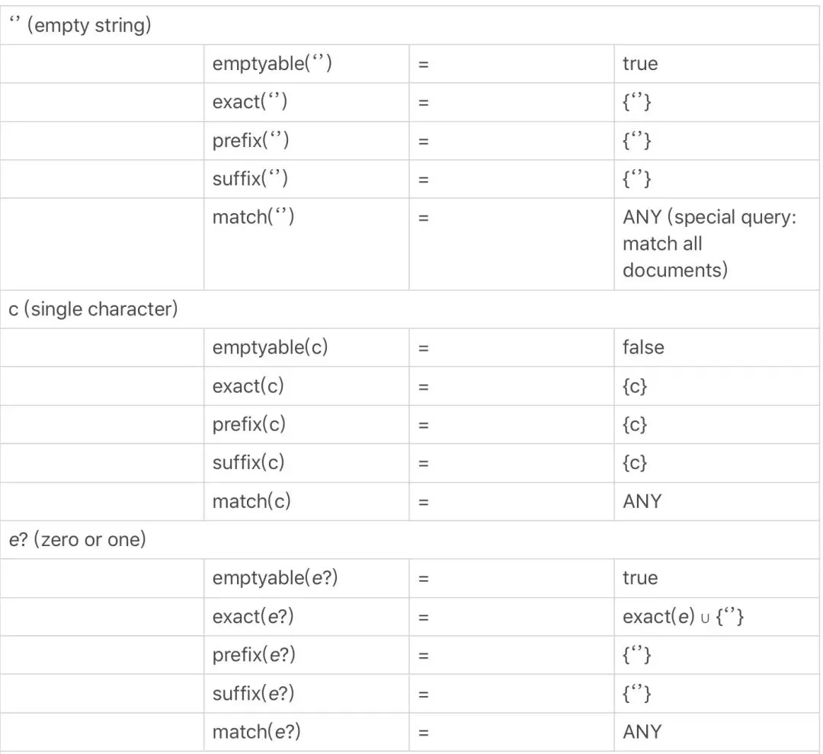Screen dimensions: 823x754
Task: Select the prefix(e?) cell
Action: [254, 655]
